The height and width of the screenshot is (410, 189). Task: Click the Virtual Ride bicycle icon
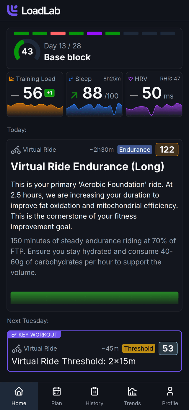point(16,150)
